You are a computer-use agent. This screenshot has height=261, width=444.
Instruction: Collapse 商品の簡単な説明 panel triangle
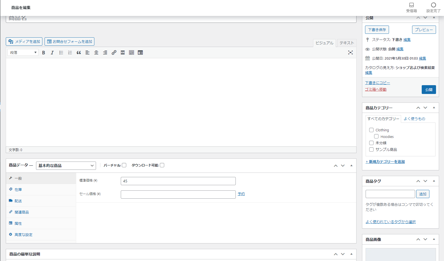tap(351, 254)
